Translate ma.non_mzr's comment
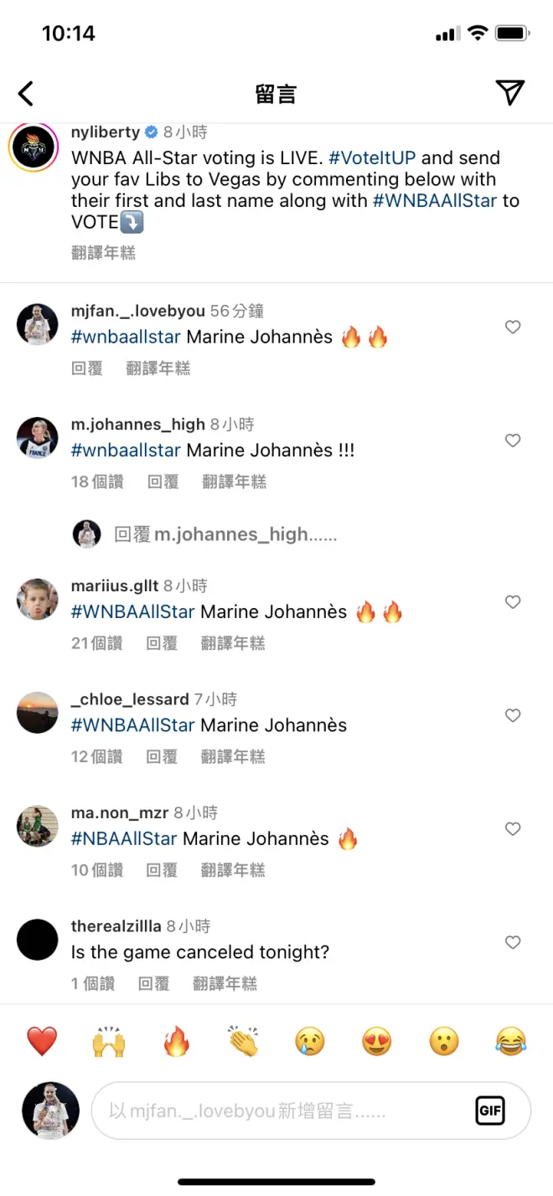The image size is (553, 1196). 233,870
